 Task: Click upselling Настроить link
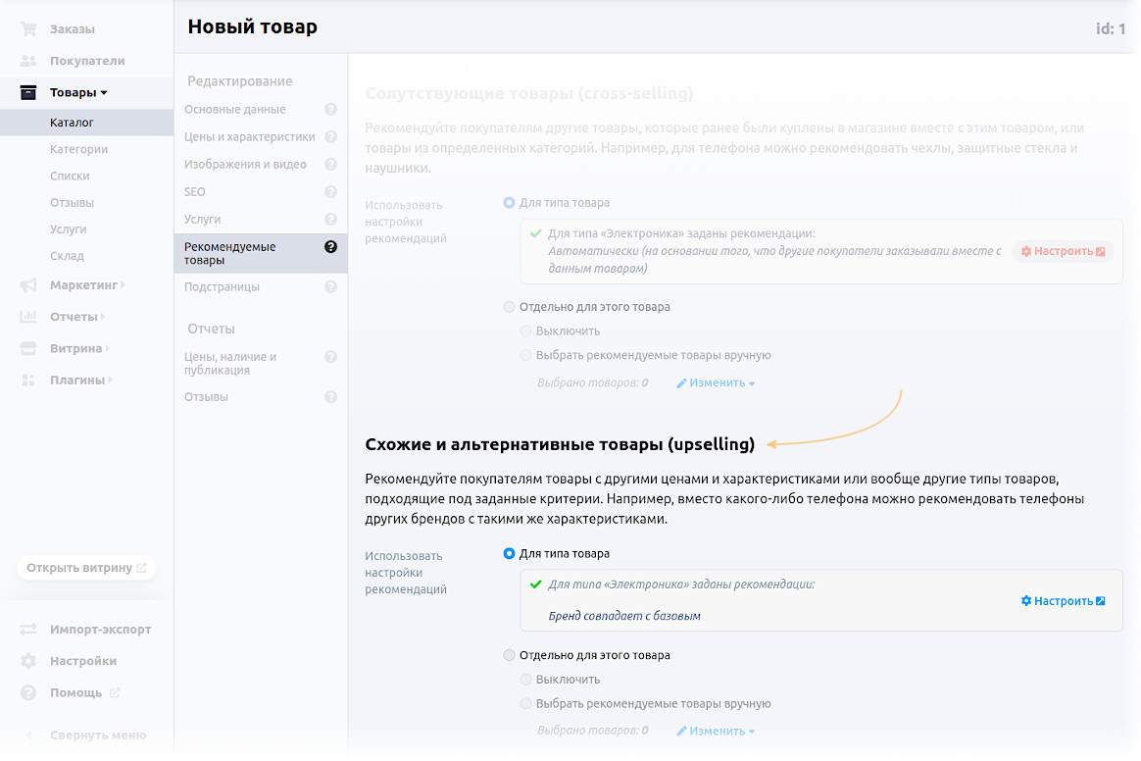point(1063,601)
